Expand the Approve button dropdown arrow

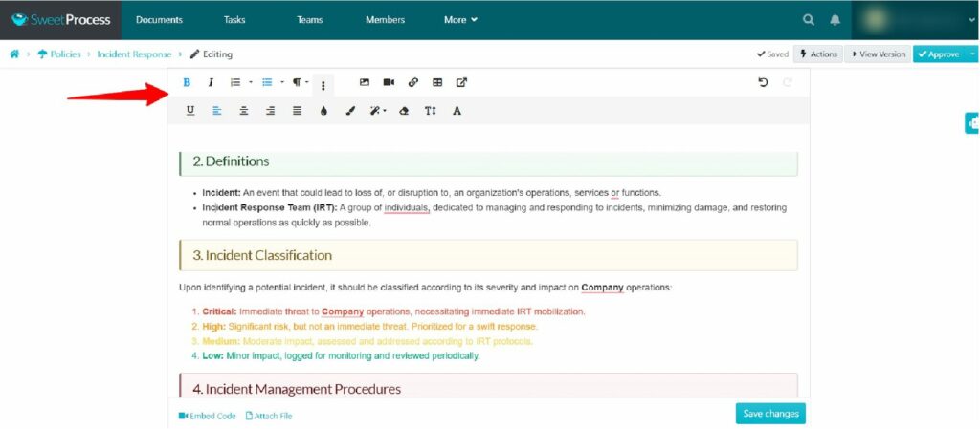pyautogui.click(x=973, y=54)
